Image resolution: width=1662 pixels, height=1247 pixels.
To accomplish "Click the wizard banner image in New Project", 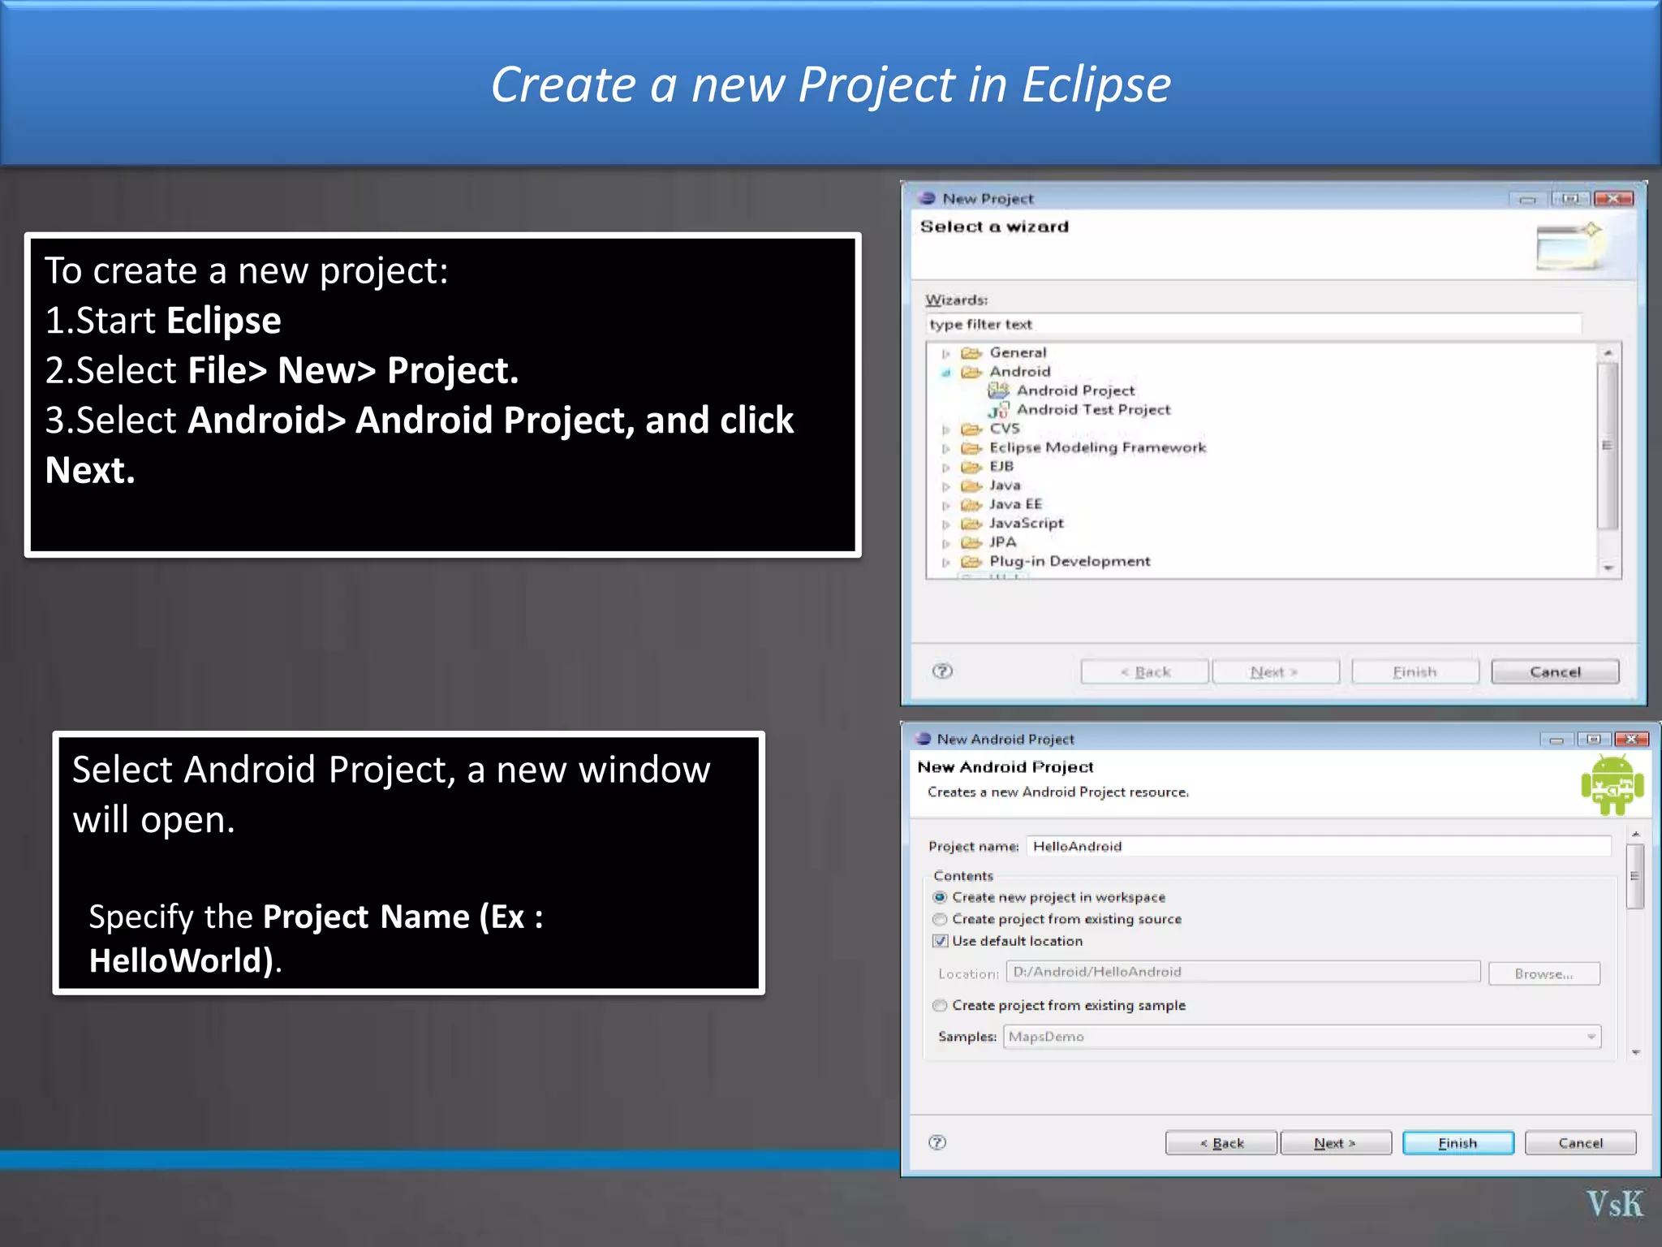I will coord(1569,246).
